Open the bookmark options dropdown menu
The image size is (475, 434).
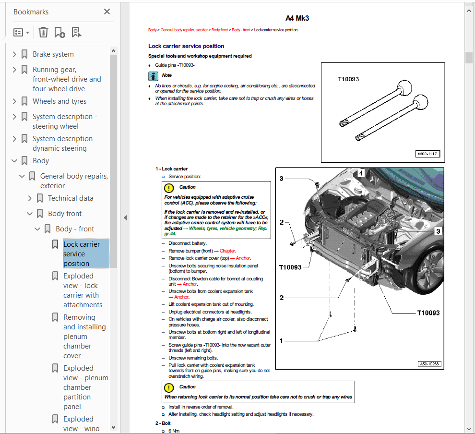tap(21, 33)
